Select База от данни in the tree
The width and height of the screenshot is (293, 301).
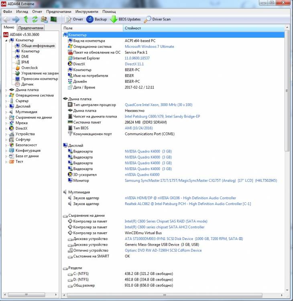click(24, 156)
